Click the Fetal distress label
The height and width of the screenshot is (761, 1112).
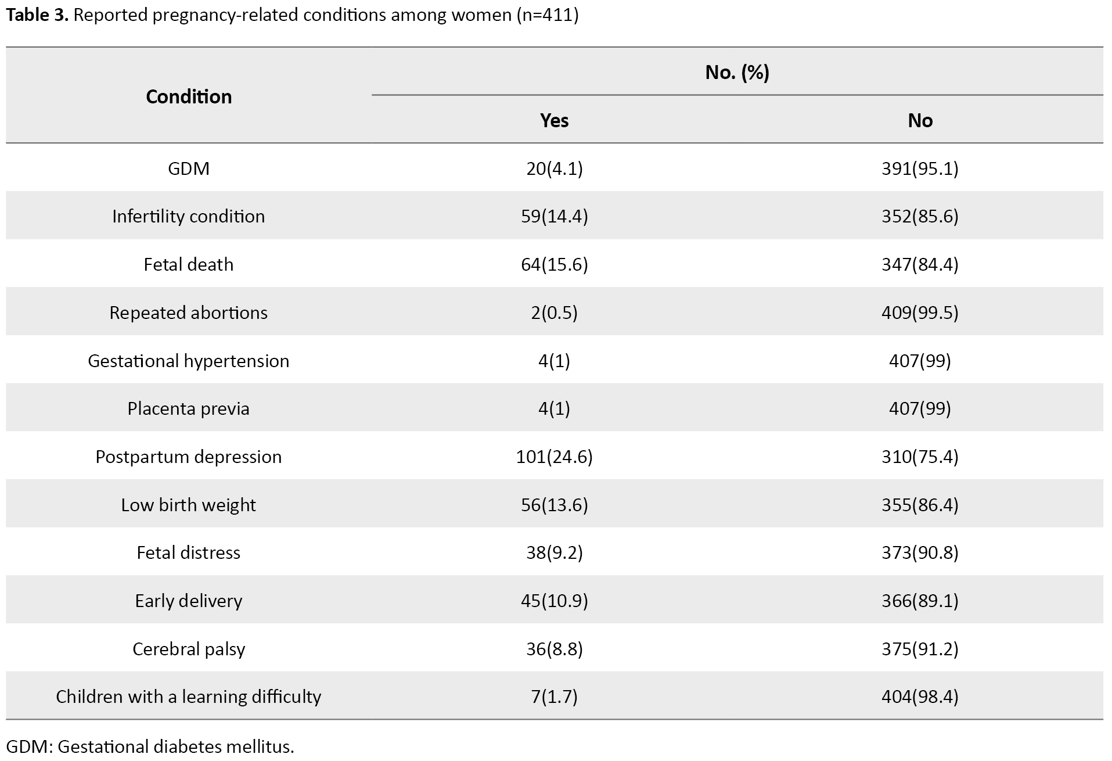coord(189,552)
